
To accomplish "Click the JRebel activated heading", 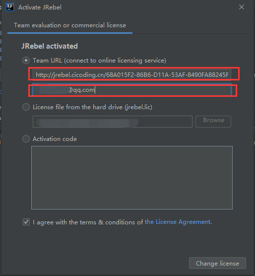I will (50, 46).
